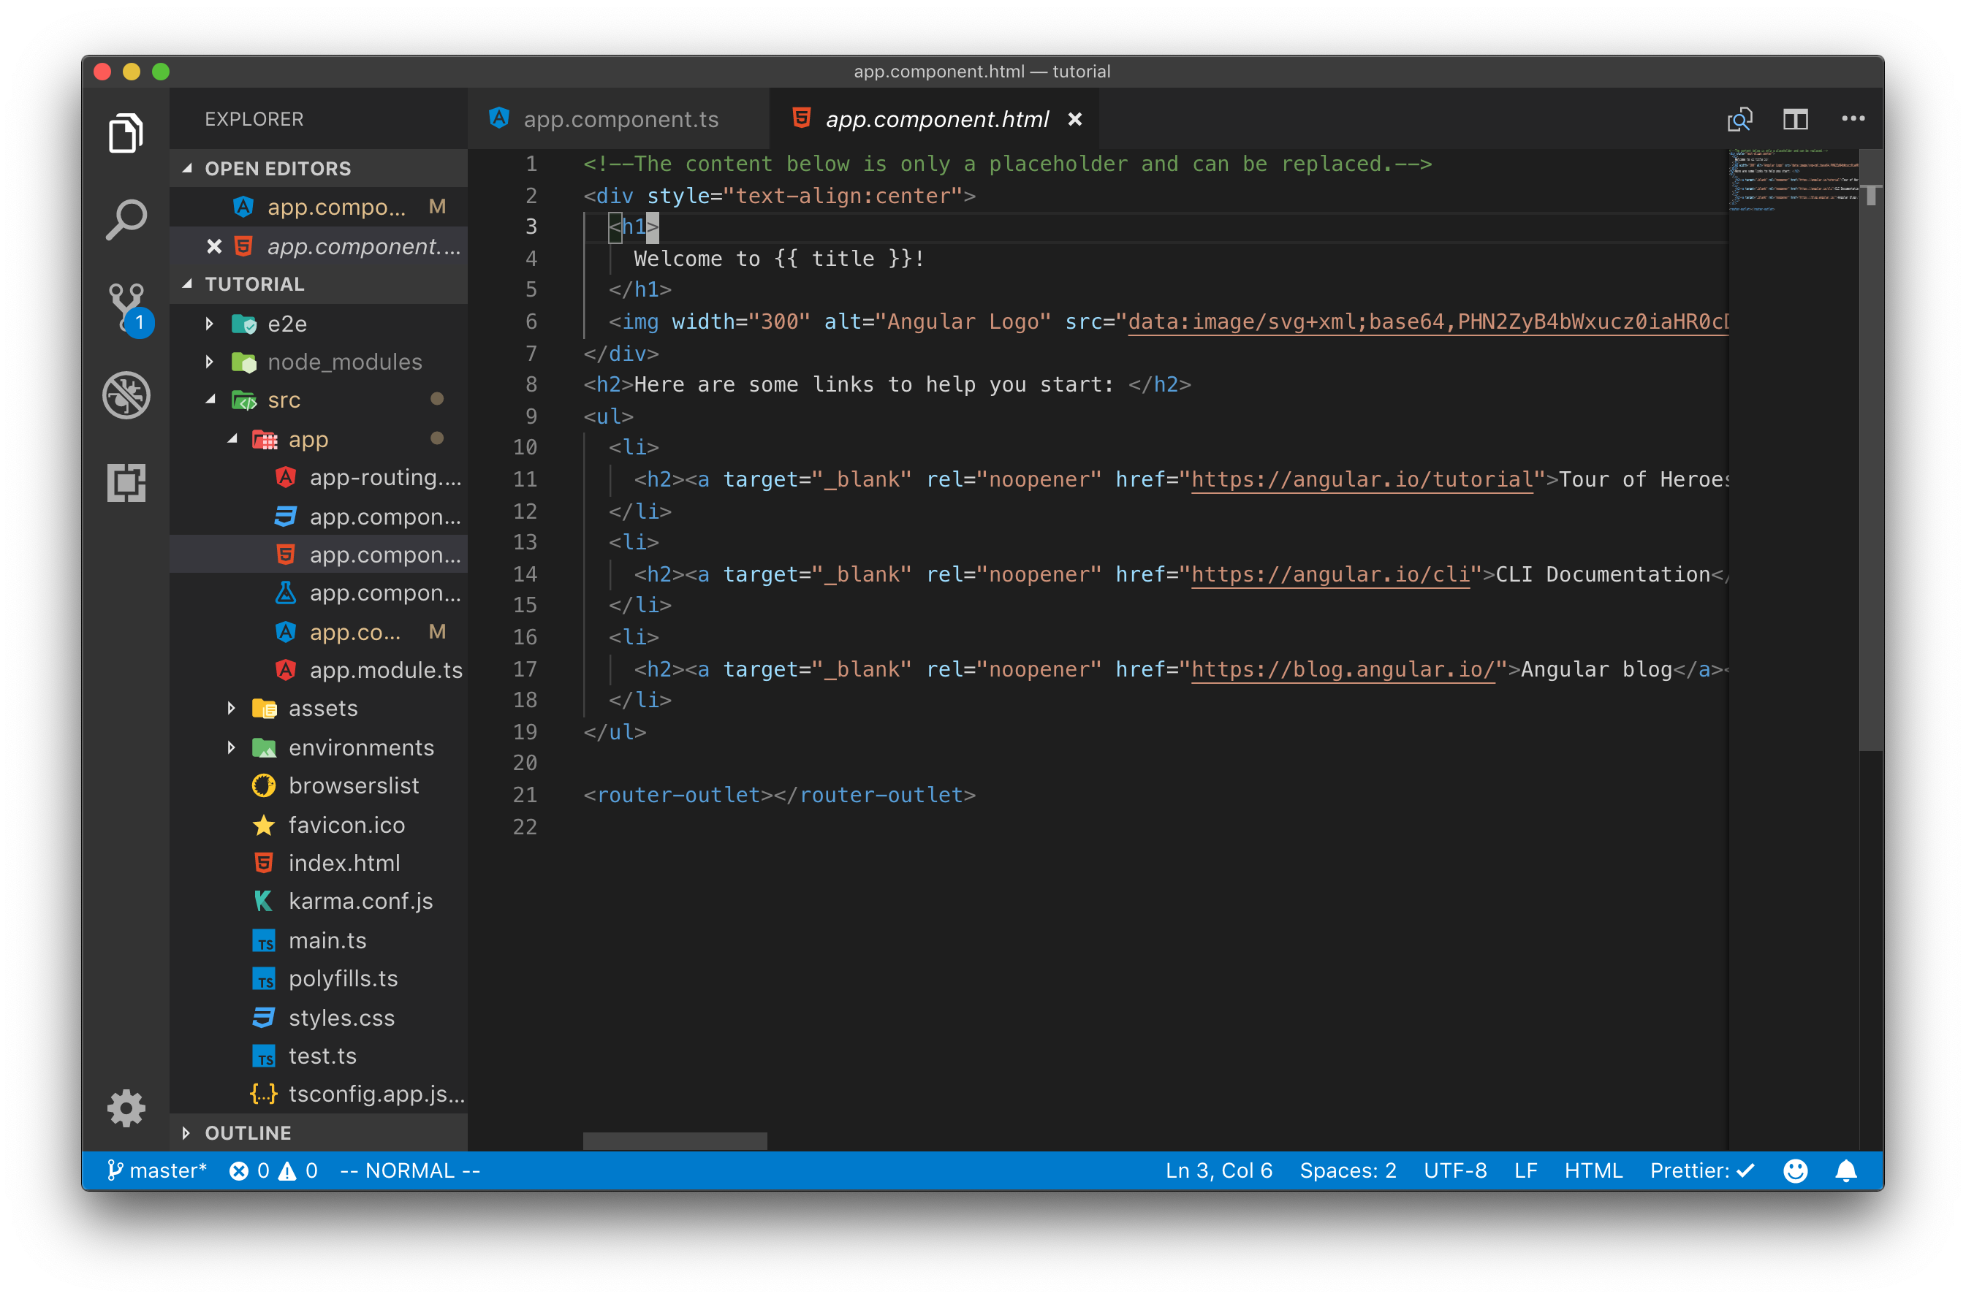1966x1299 pixels.
Task: Change end of line sequence LF
Action: click(x=1525, y=1170)
